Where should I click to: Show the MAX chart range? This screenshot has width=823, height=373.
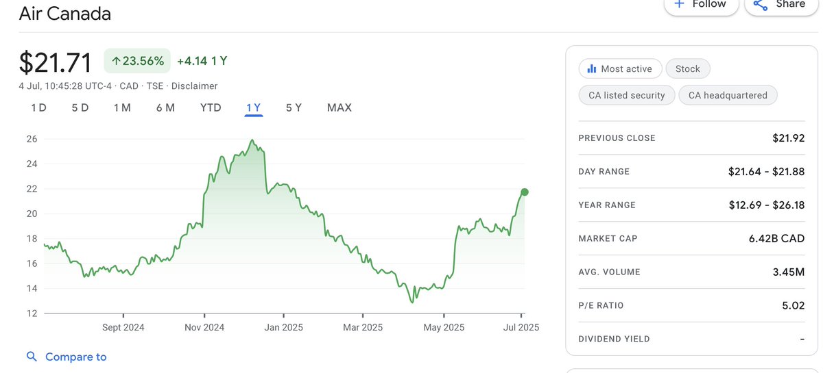pos(339,107)
